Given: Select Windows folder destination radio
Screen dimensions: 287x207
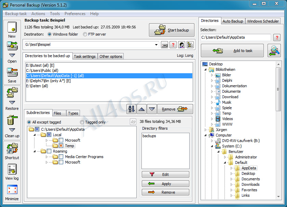Looking at the screenshot, I should pos(50,34).
